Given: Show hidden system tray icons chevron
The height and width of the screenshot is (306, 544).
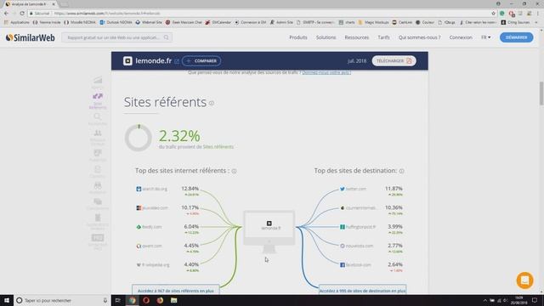Looking at the screenshot, I should (x=485, y=300).
